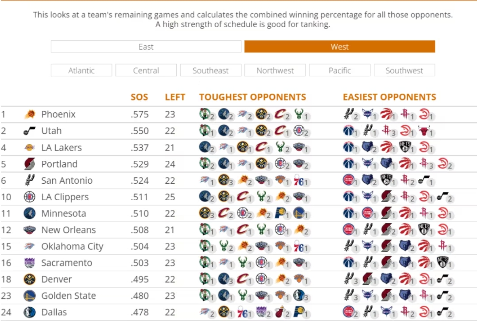The image size is (477, 321).
Task: Select the Southwest division filter
Action: coord(404,71)
